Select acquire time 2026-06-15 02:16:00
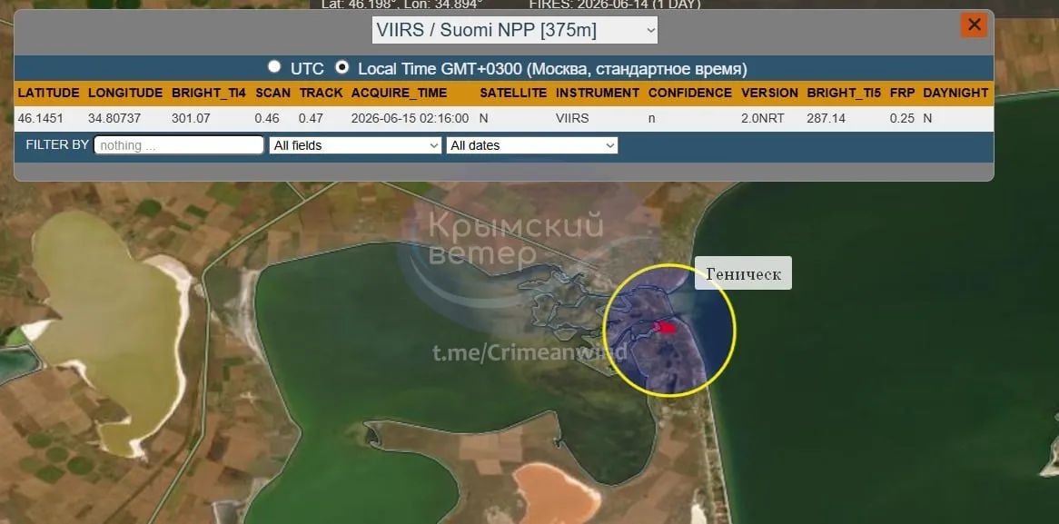The image size is (1059, 524). (410, 119)
